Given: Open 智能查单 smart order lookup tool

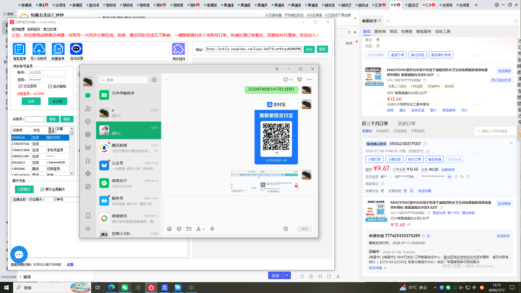Looking at the screenshot, I should click(19, 52).
